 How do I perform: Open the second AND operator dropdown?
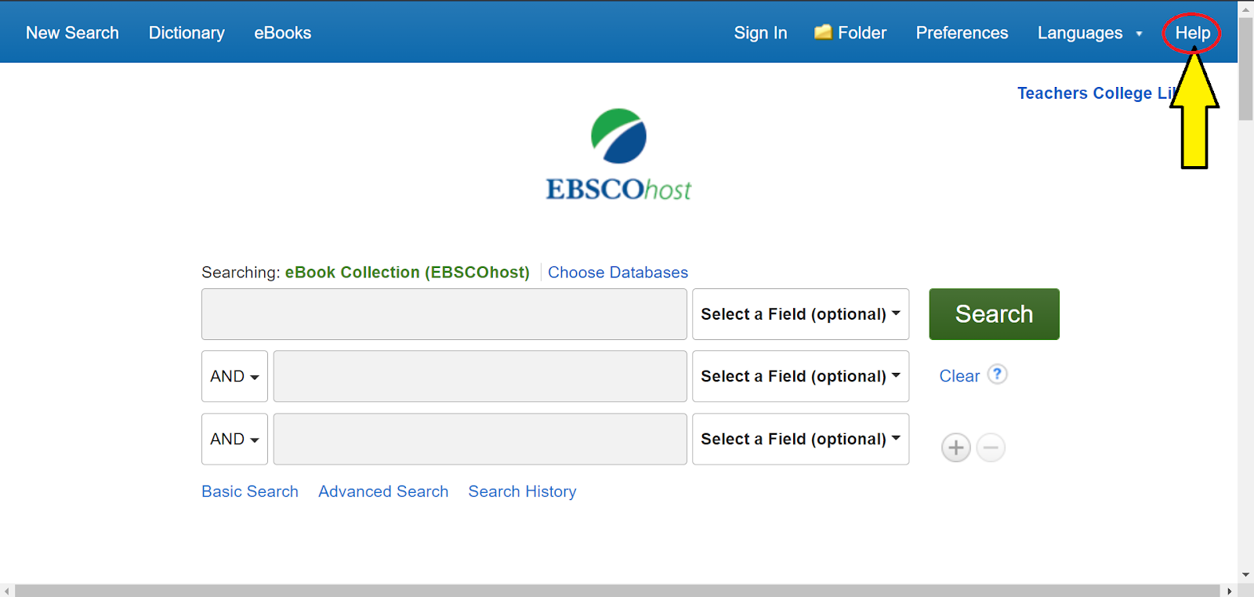click(x=234, y=439)
